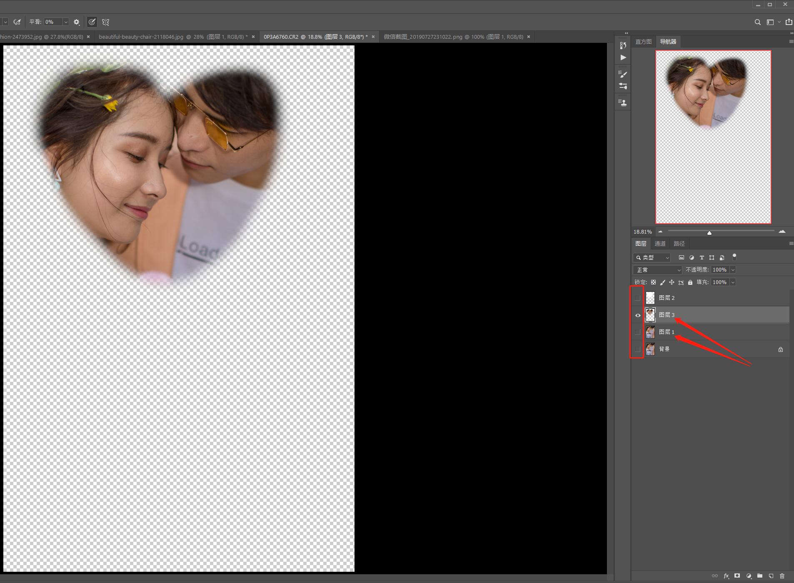Toggle the pressure-for-size brush button
The image size is (794, 583).
pos(92,22)
